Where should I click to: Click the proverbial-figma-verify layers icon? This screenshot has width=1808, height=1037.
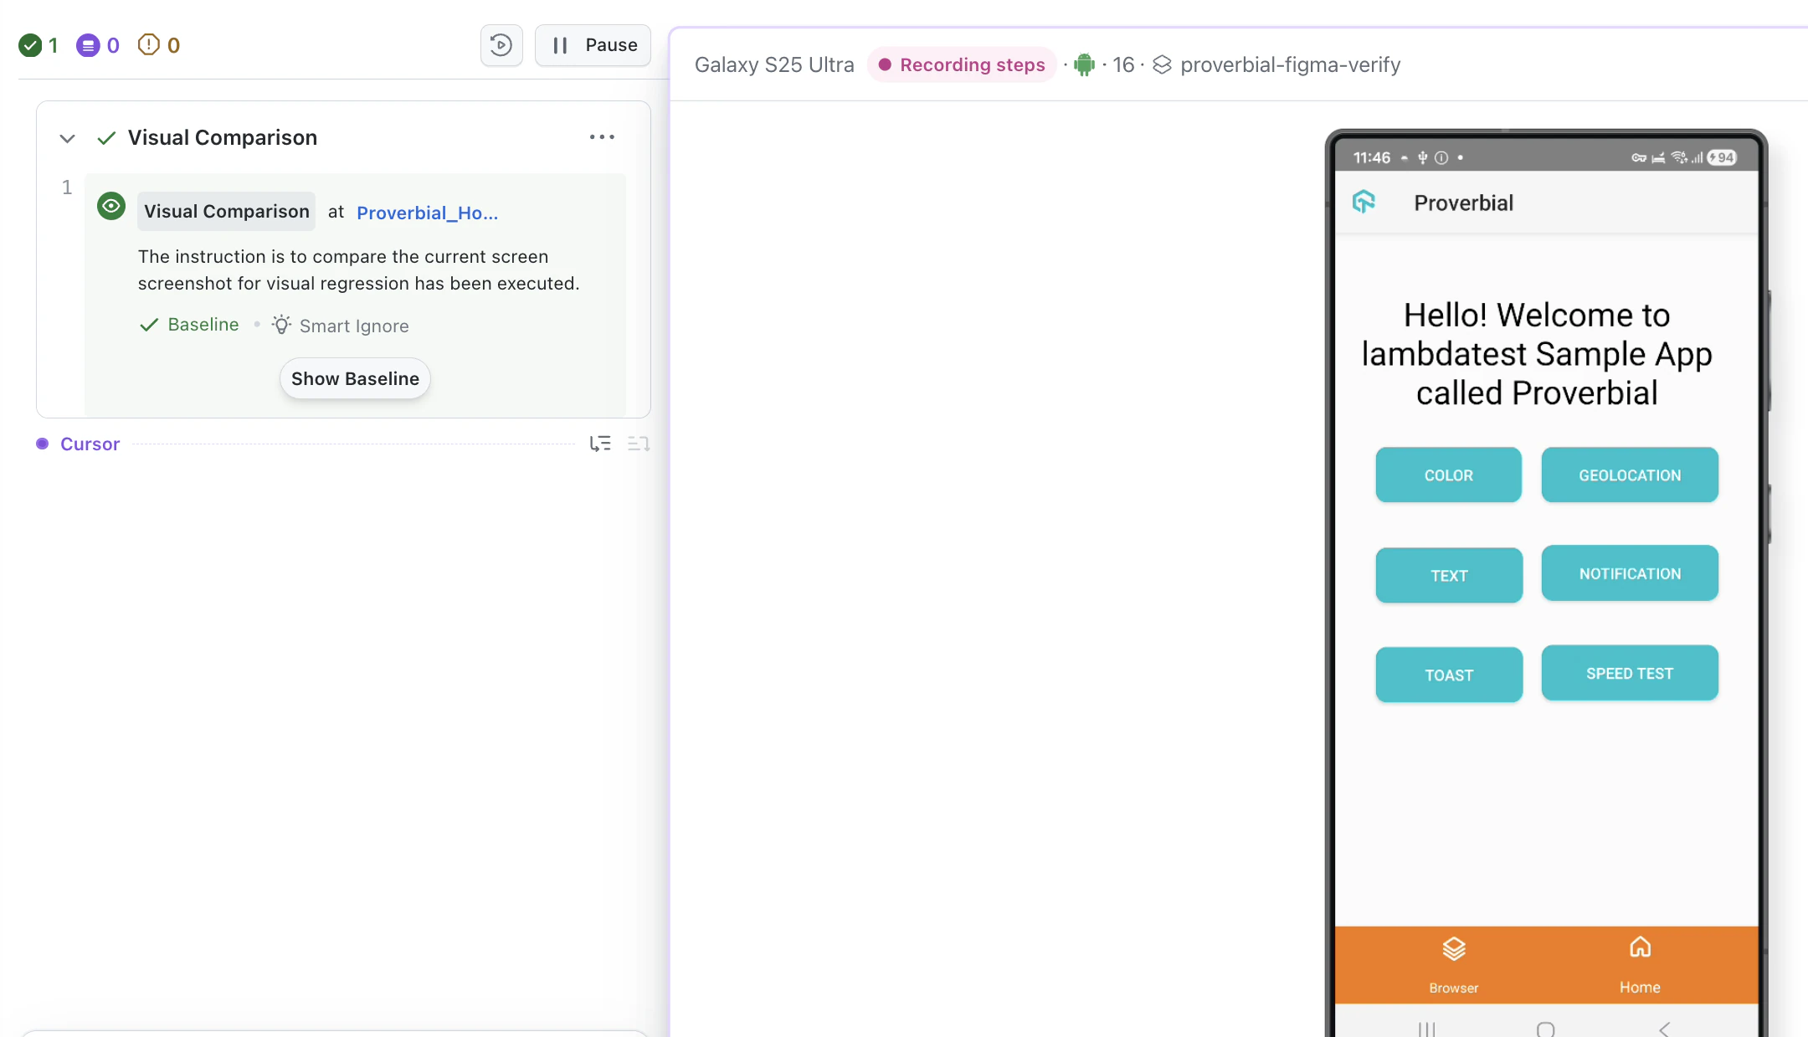[x=1162, y=64]
